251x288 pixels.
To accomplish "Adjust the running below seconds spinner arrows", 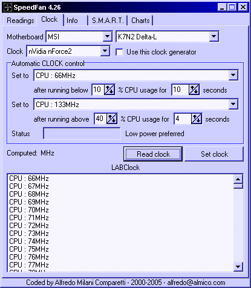I will pyautogui.click(x=194, y=90).
